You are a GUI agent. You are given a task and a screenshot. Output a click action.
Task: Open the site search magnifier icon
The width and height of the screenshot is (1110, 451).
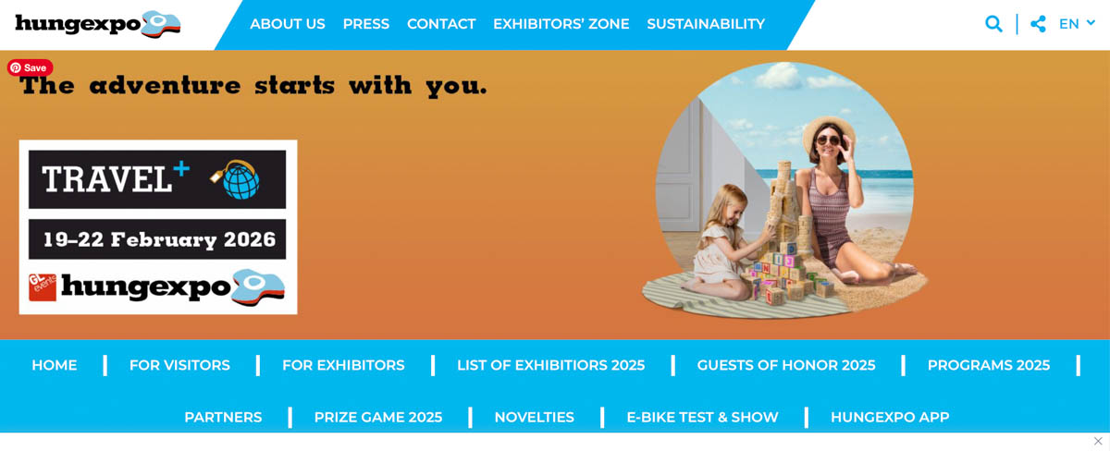[x=993, y=24]
